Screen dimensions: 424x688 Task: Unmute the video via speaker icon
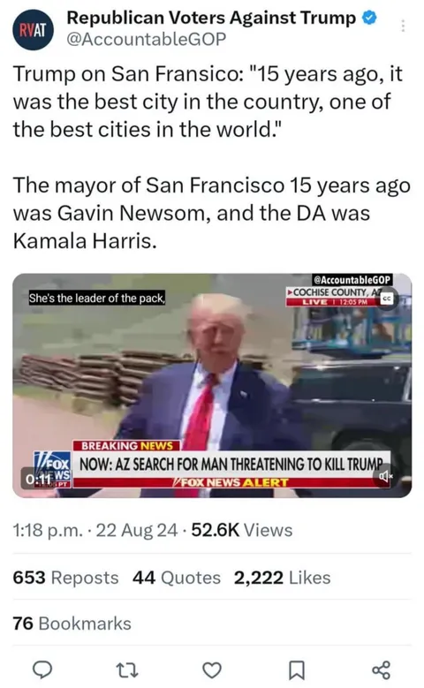[385, 476]
